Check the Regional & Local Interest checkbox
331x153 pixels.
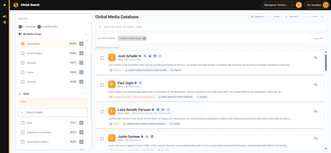coord(23,132)
